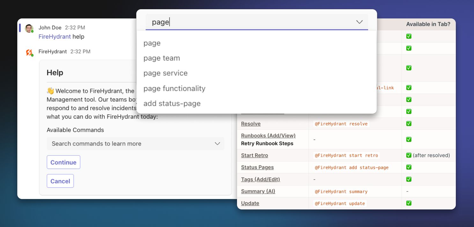Select the 'page team' suggestion

click(162, 58)
